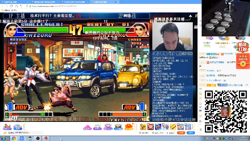Screen dimensions: 250x141
Task: Go forward with the browser forward arrow
Action: tap(7, 6)
